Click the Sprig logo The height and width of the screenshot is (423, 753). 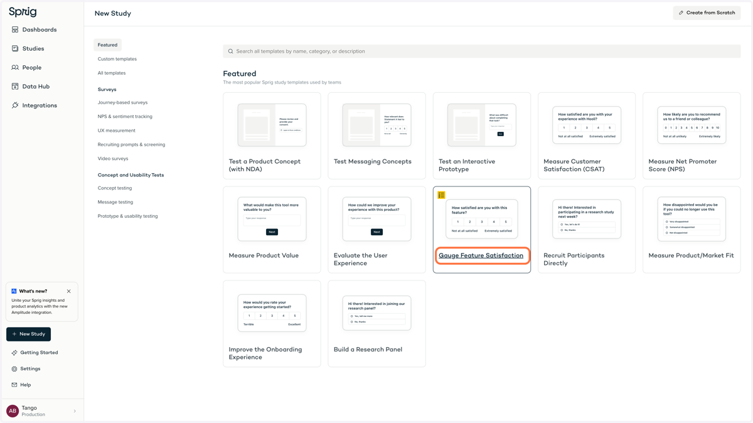(23, 12)
